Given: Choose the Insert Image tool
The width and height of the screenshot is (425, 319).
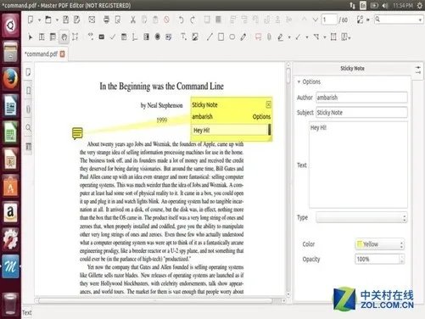Looking at the screenshot, I should [x=195, y=36].
